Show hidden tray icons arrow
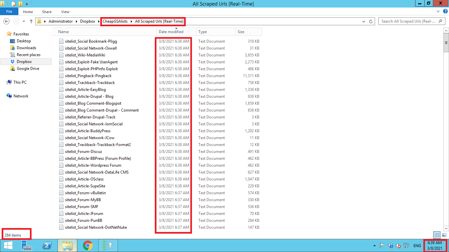Viewport: 449px width, 252px height. point(375,245)
